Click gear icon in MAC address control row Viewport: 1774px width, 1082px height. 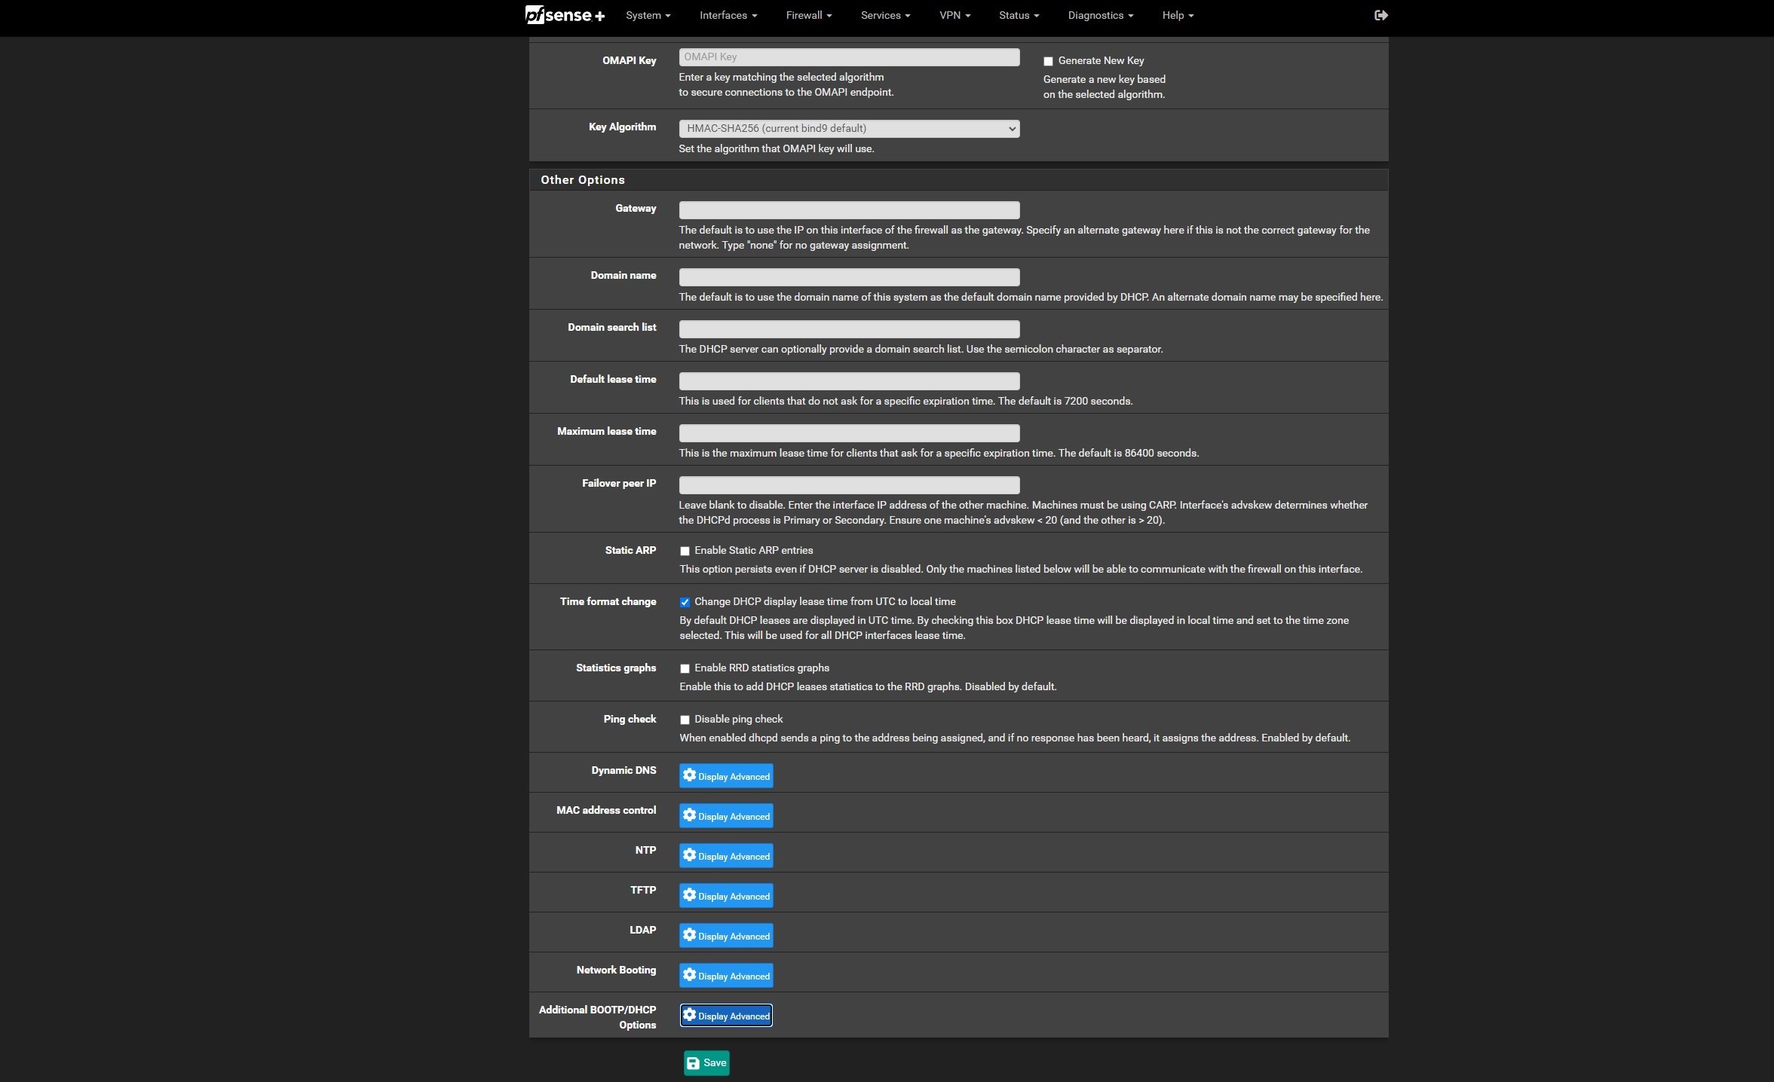[x=689, y=815]
